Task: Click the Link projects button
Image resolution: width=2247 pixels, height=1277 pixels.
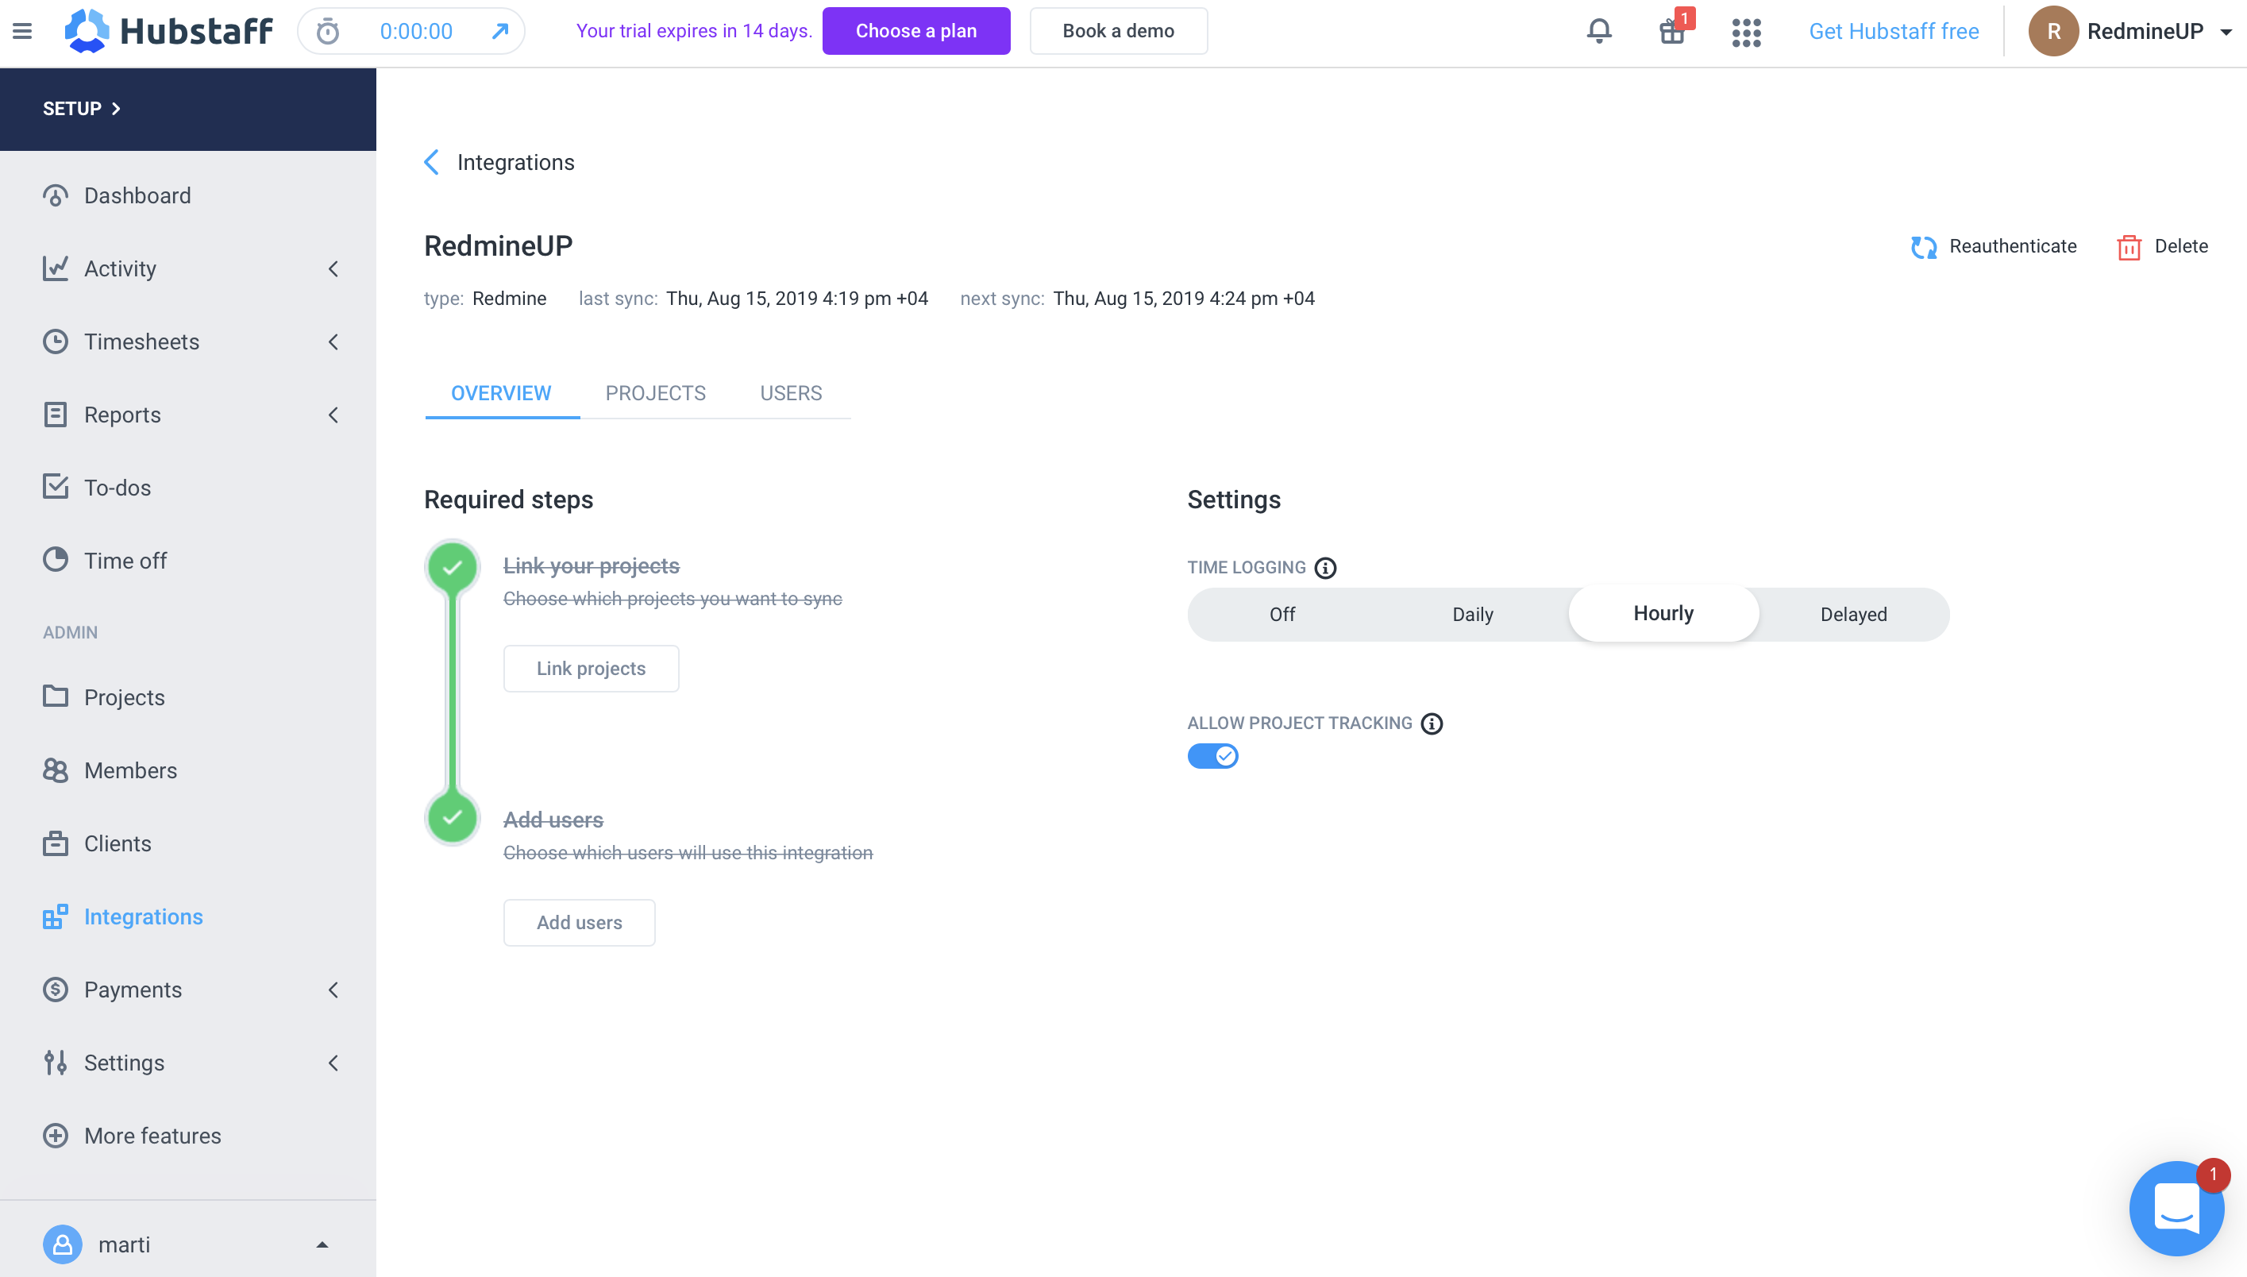Action: (591, 667)
